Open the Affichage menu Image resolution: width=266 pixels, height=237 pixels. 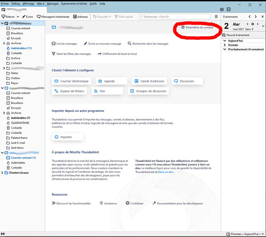(x=28, y=4)
